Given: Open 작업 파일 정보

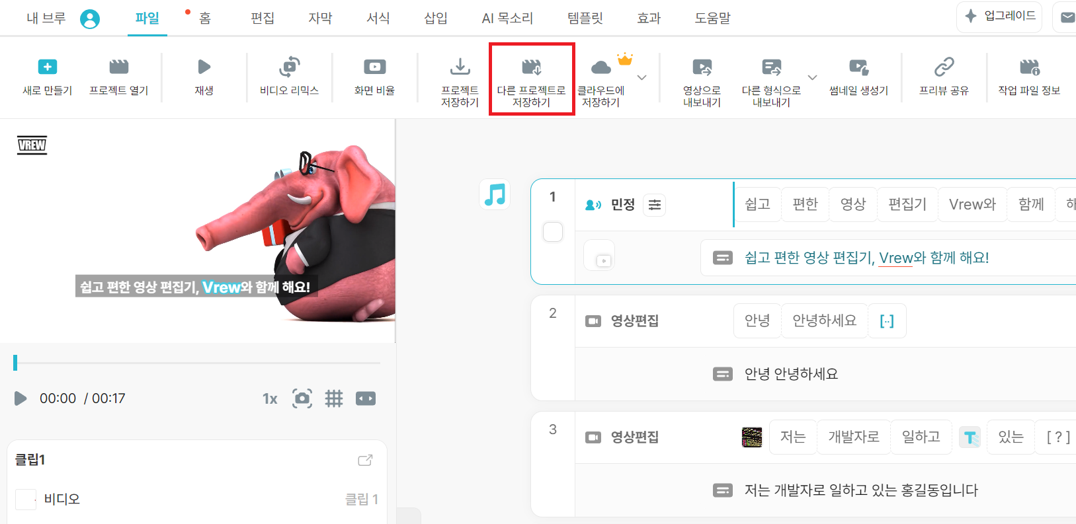Looking at the screenshot, I should tap(1029, 67).
